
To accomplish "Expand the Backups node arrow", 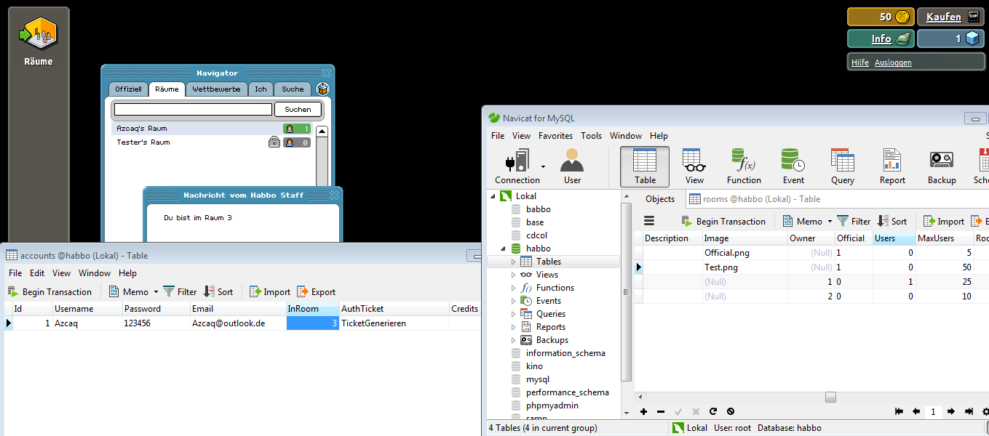I will [513, 340].
